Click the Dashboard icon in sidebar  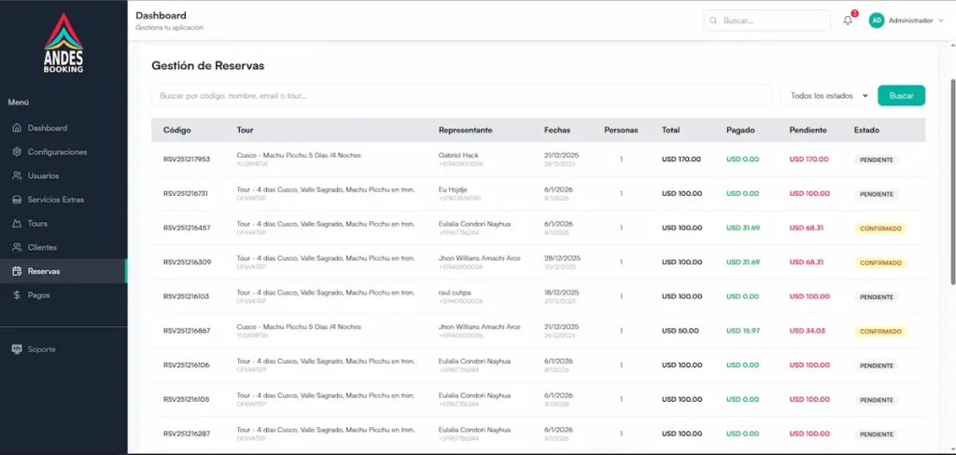(x=17, y=128)
